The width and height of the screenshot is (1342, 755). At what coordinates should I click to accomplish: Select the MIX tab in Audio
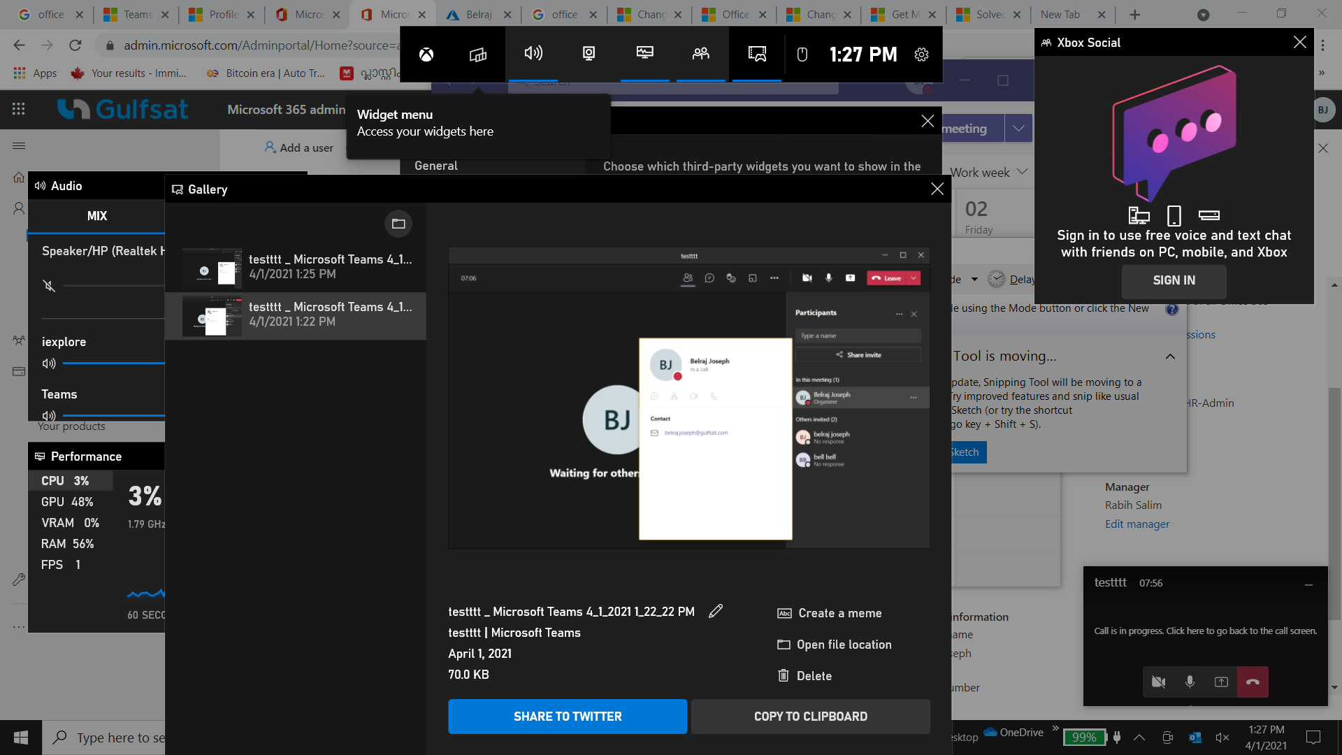click(x=97, y=216)
